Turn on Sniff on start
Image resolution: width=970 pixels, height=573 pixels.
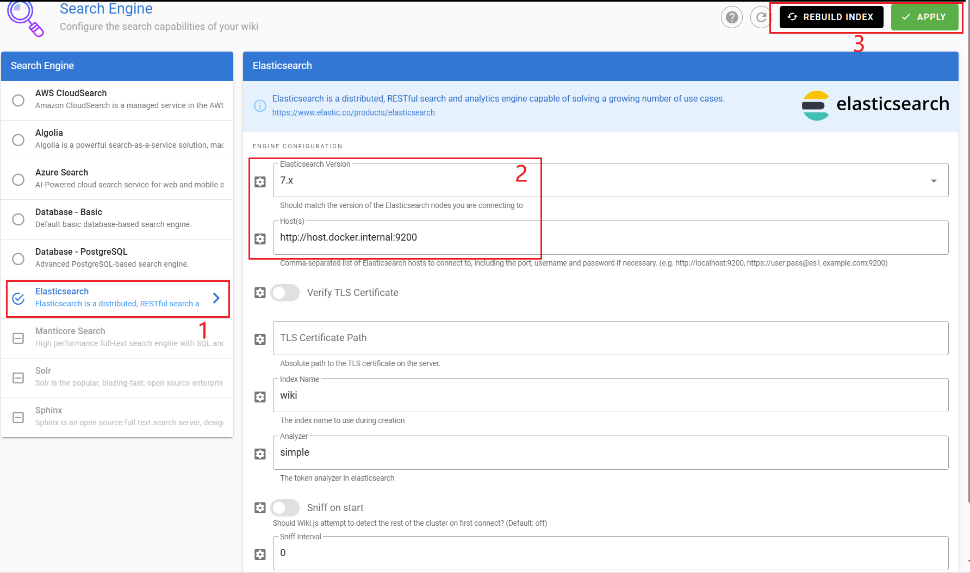pyautogui.click(x=284, y=507)
